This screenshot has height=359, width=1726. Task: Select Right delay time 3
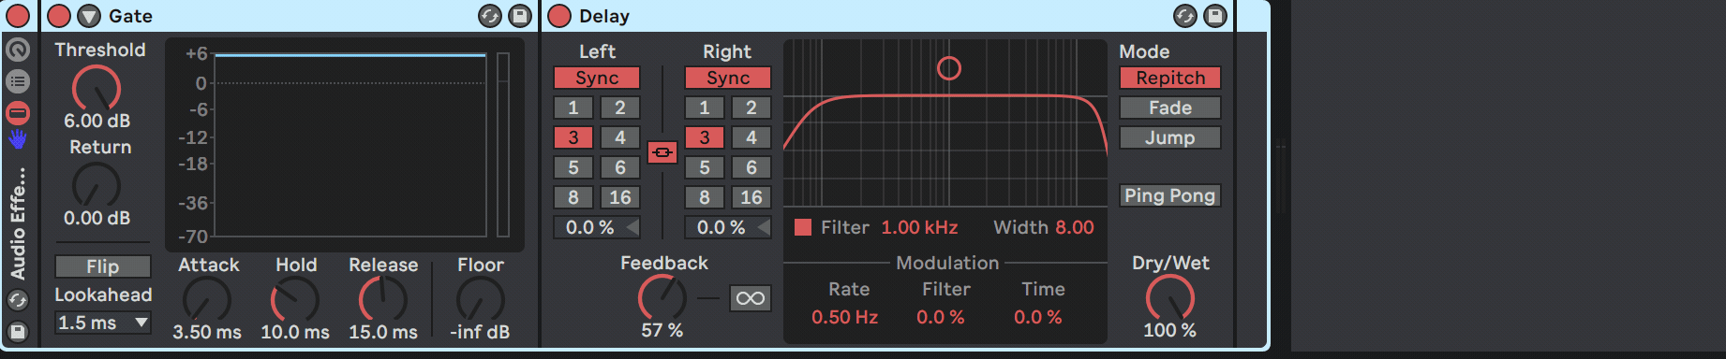[x=705, y=137]
